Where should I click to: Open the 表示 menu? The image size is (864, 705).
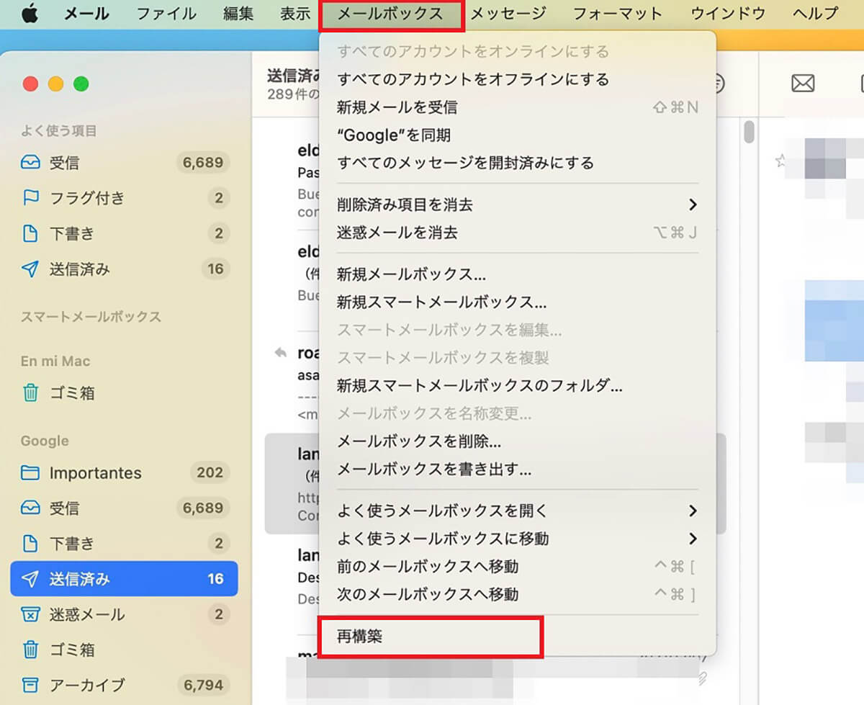click(294, 13)
